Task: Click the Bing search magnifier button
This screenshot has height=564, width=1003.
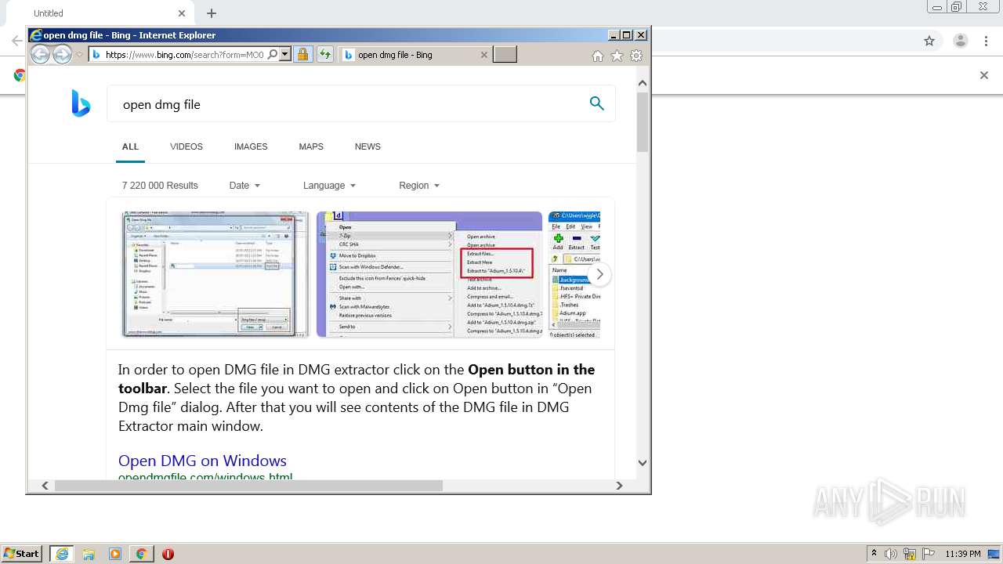Action: pyautogui.click(x=597, y=103)
